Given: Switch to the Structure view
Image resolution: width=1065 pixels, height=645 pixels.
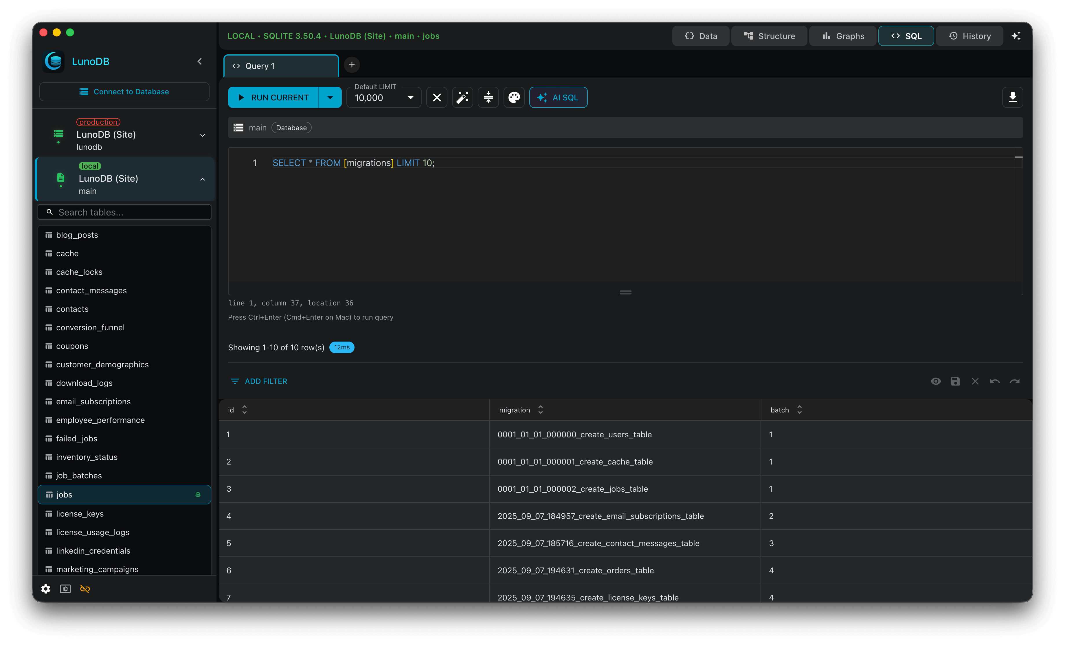Looking at the screenshot, I should [769, 36].
